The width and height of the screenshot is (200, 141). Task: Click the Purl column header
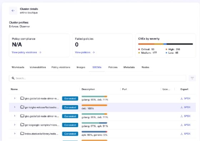pos(125,89)
